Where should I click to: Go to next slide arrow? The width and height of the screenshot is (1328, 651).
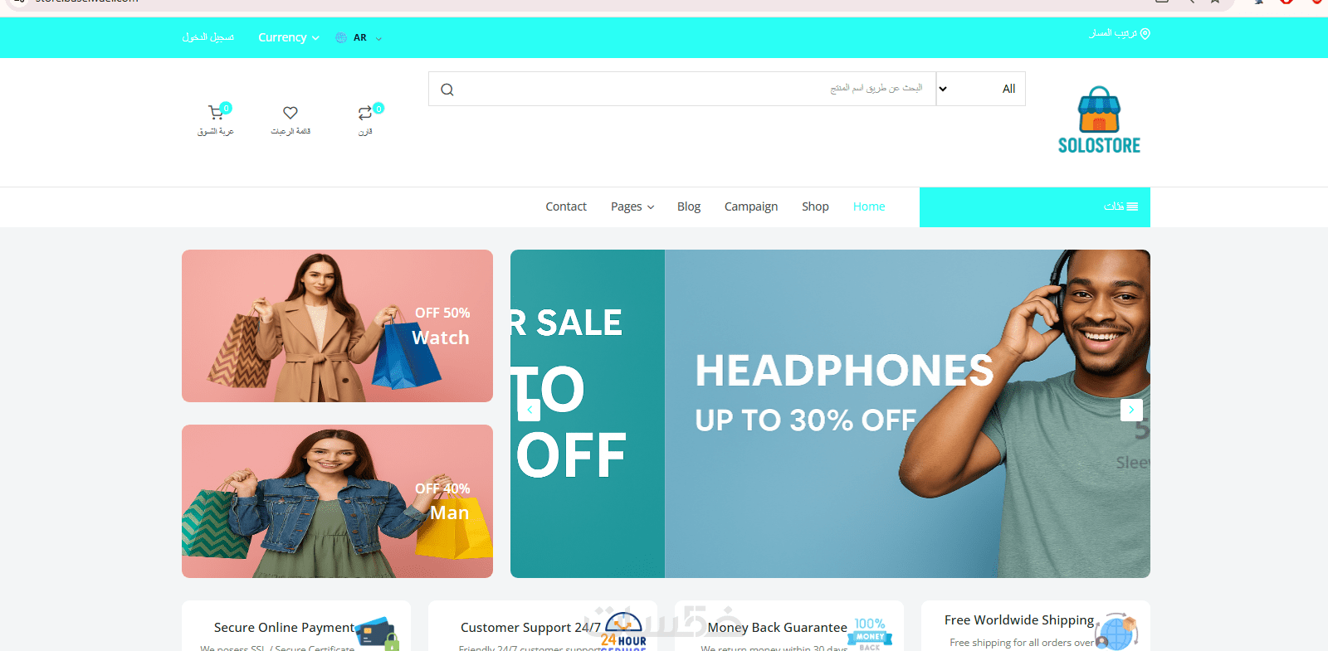[x=1131, y=410]
